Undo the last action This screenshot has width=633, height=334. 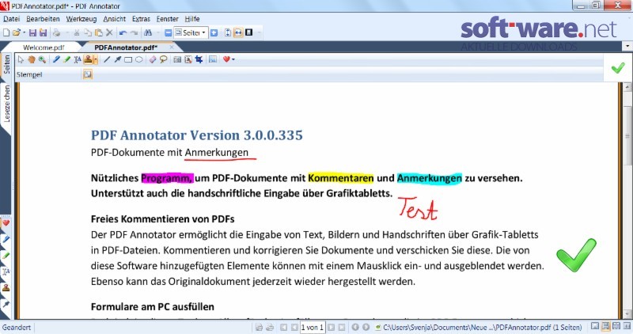[123, 32]
